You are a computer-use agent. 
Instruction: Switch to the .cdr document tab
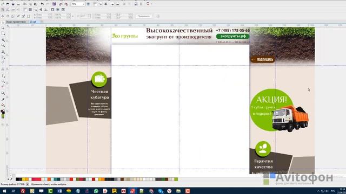[x=33, y=22]
